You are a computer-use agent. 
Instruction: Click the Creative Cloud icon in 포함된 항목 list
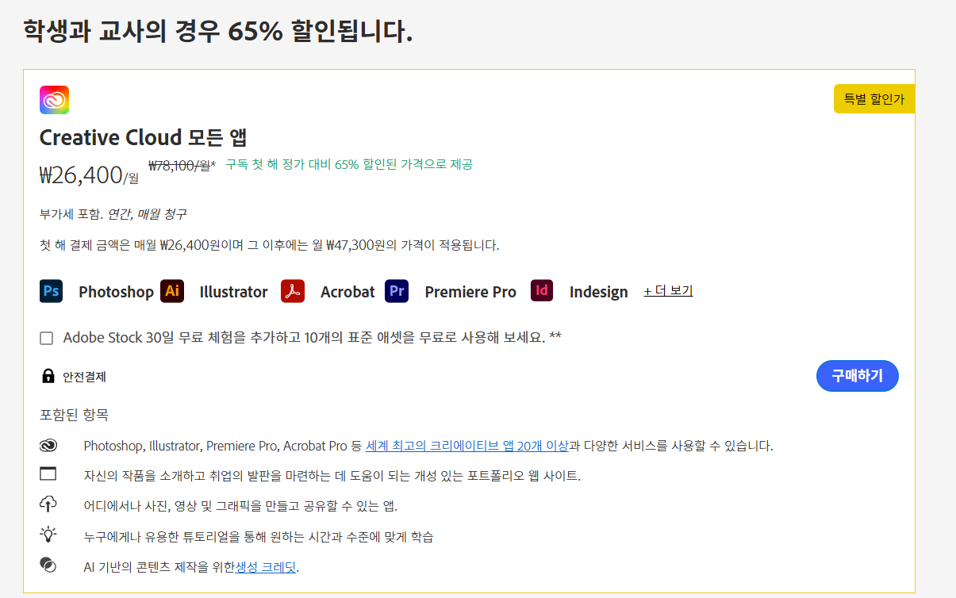tap(48, 446)
